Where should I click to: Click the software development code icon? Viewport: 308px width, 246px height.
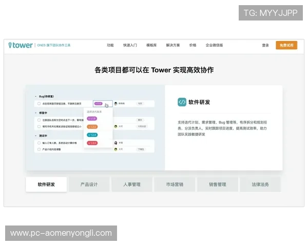(182, 102)
